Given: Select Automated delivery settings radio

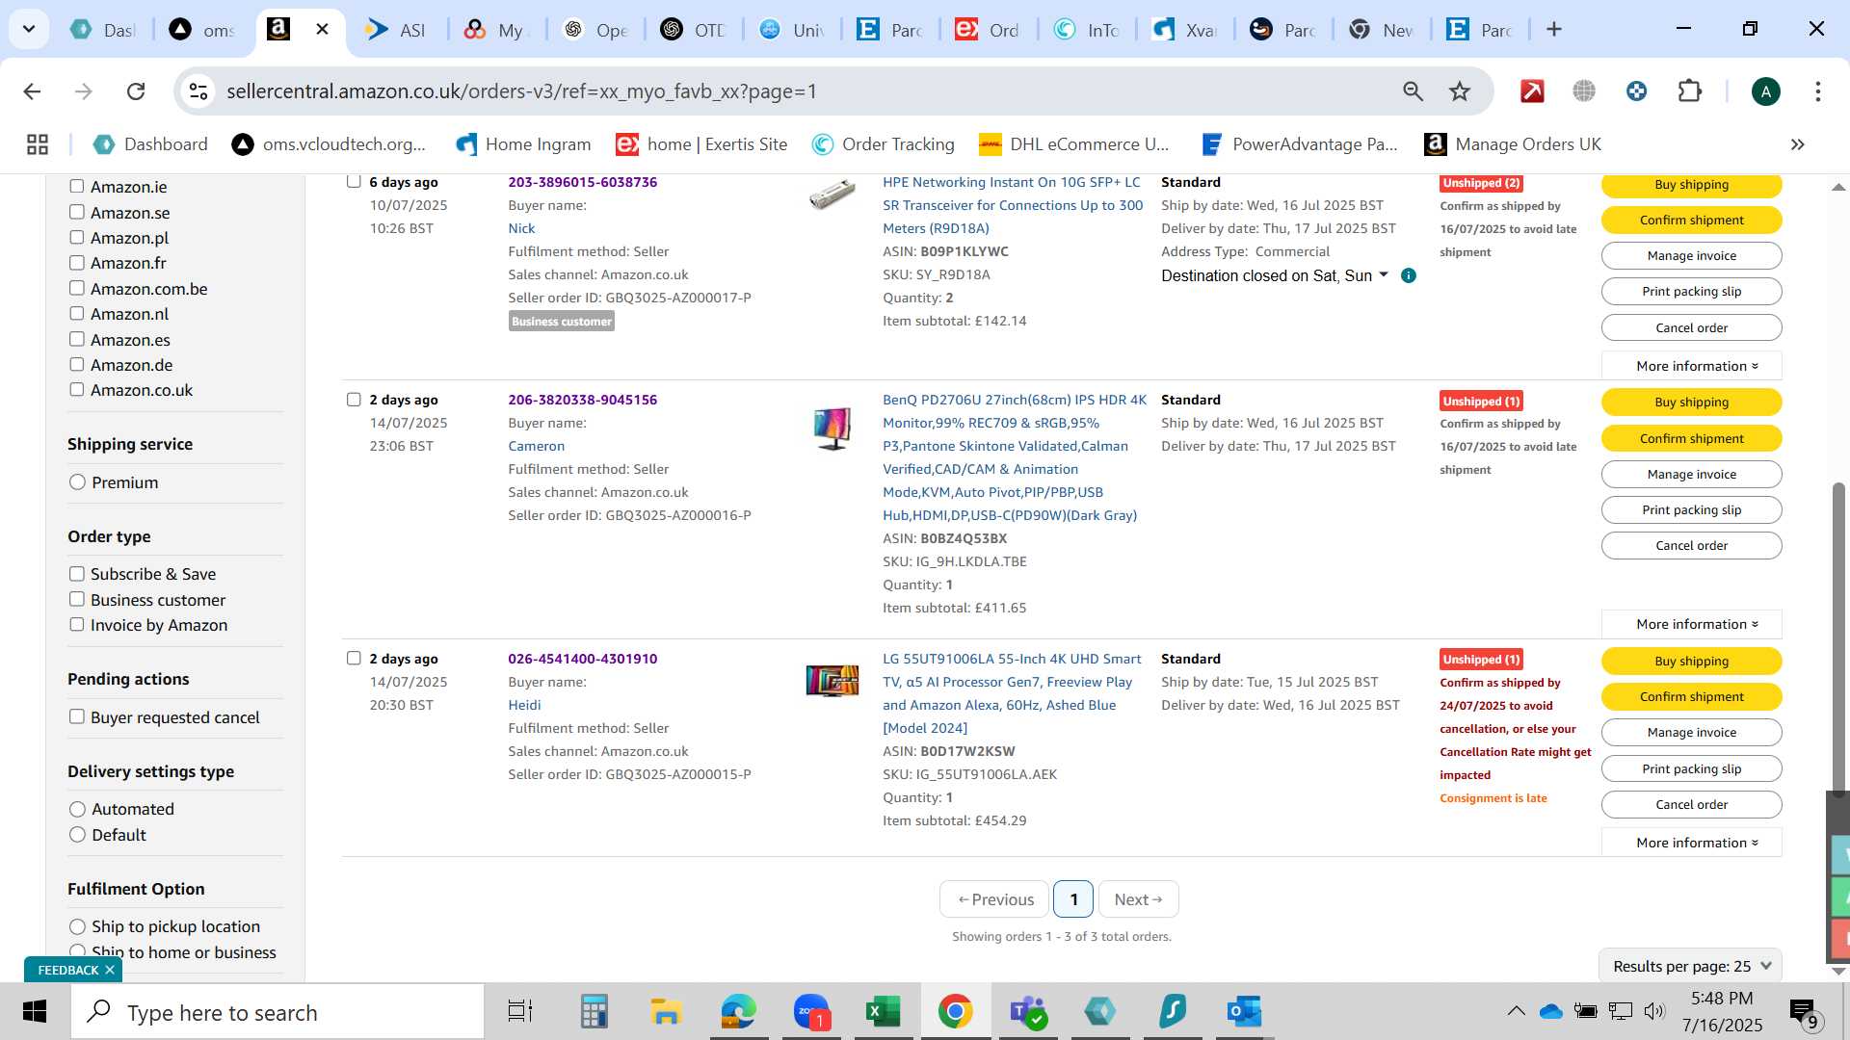Looking at the screenshot, I should pyautogui.click(x=78, y=809).
